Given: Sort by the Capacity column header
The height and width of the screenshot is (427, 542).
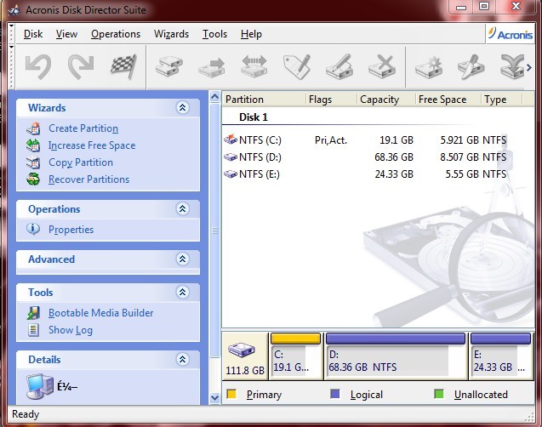Looking at the screenshot, I should click(x=386, y=100).
